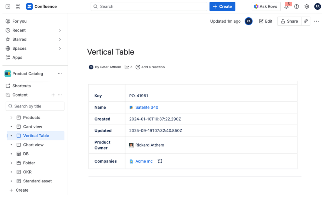Open the Satelite 340 link

147,107
